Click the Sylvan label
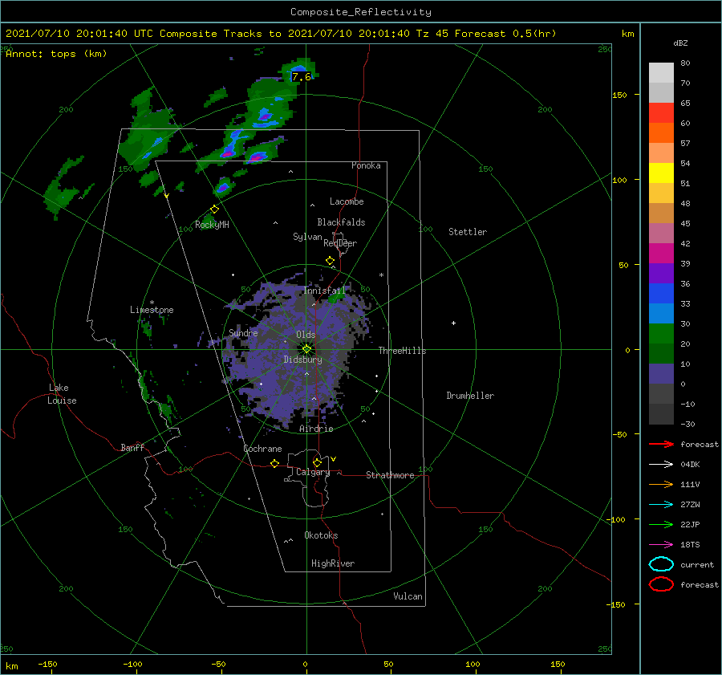 click(x=307, y=237)
